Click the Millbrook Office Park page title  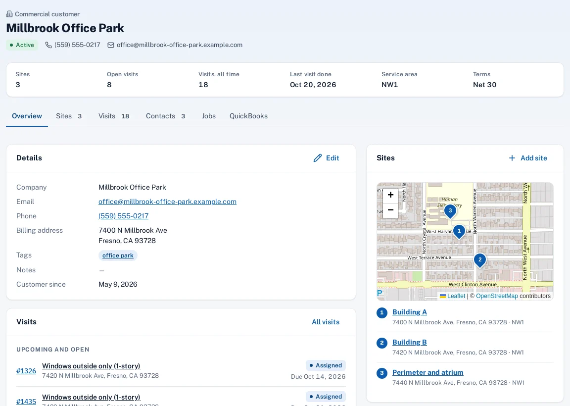coord(65,28)
